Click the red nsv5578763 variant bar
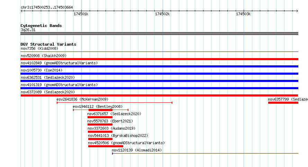Image resolution: width=308 pixels, height=167 pixels. pyautogui.click(x=100, y=124)
